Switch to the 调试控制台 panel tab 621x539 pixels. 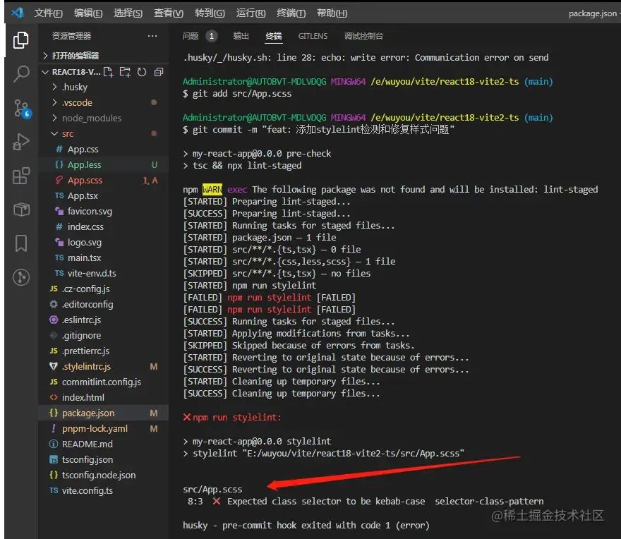[363, 36]
